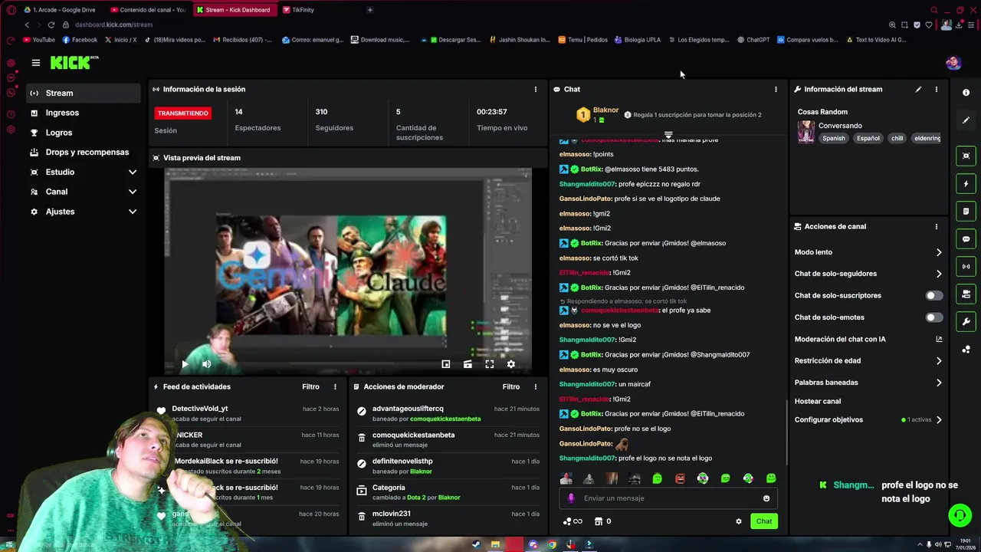Click the wrench icon in right sidebar
Image resolution: width=981 pixels, height=552 pixels.
click(x=966, y=322)
